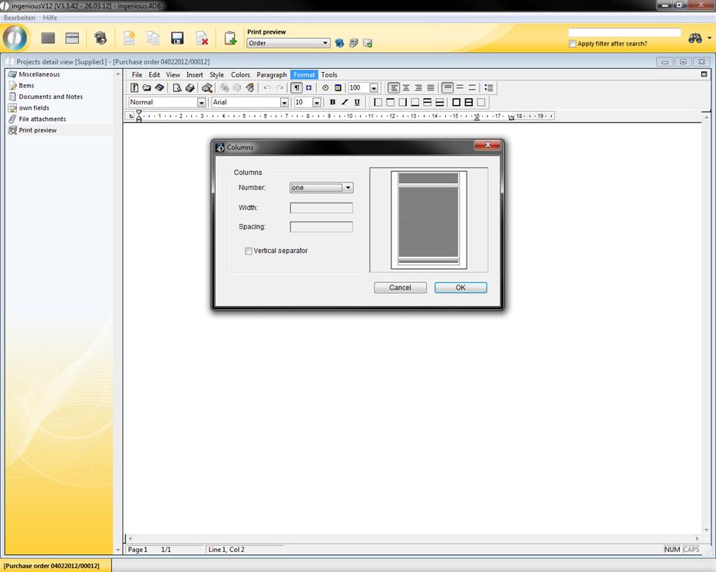Open the Insert menu
This screenshot has height=572, width=716.
[x=194, y=75]
